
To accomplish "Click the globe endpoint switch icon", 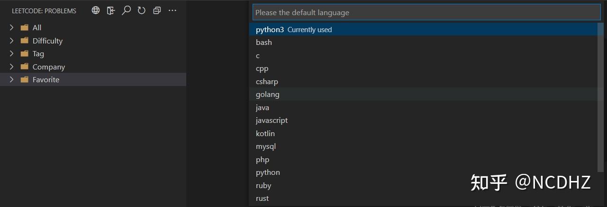I will coord(96,10).
